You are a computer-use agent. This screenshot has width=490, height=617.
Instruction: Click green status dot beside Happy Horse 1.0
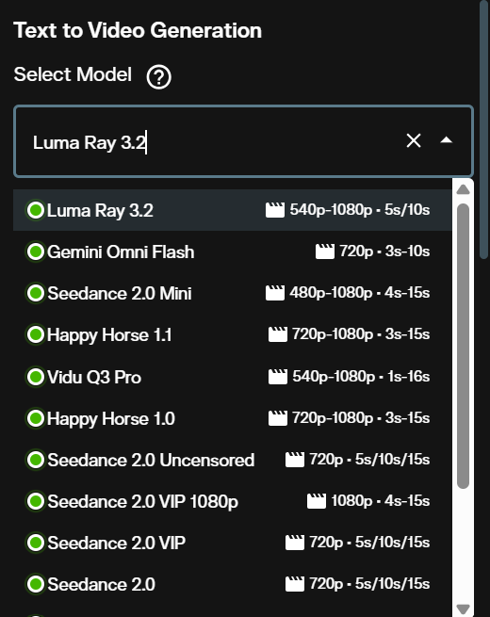[36, 418]
